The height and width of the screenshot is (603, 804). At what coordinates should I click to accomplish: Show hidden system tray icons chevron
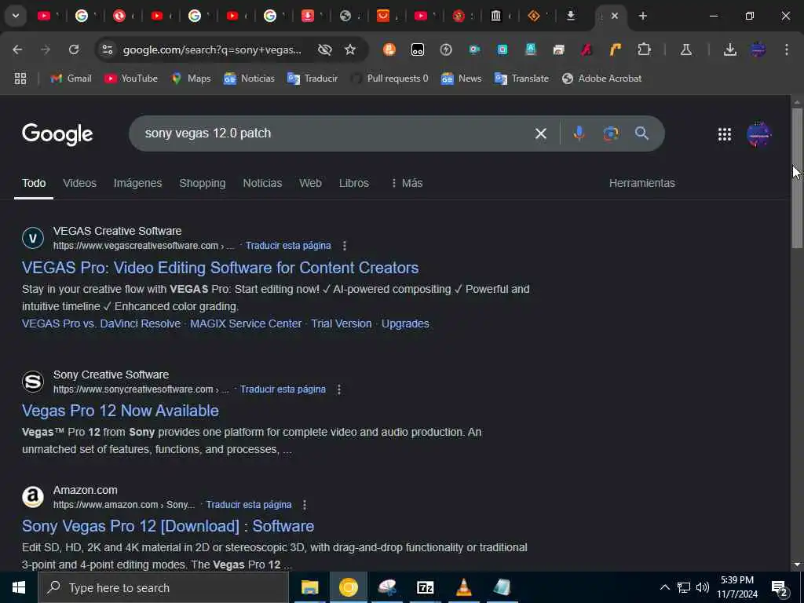664,587
